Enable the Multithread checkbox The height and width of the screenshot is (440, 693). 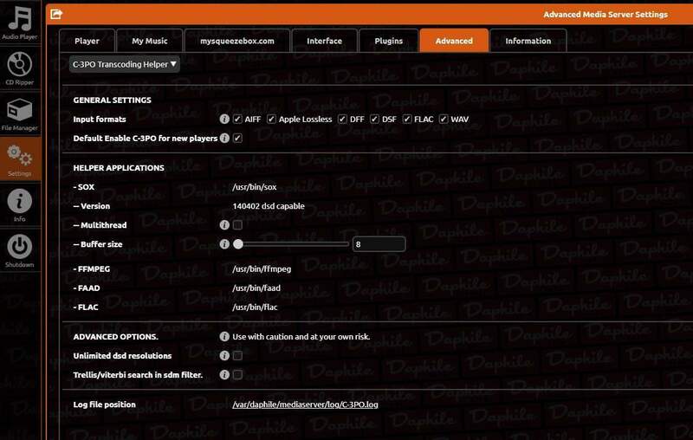pos(237,225)
